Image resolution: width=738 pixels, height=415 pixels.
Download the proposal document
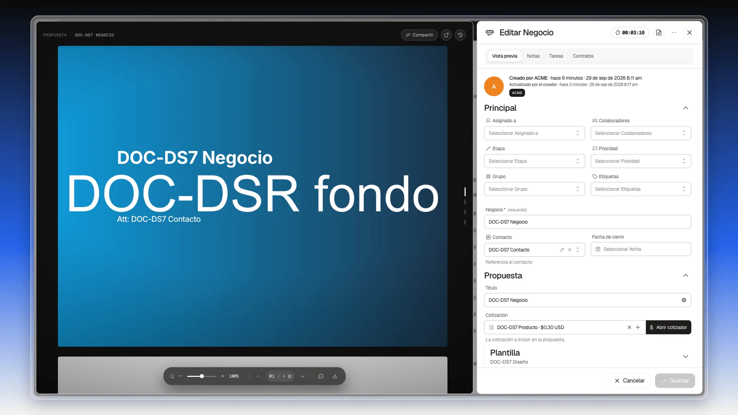tap(335, 376)
